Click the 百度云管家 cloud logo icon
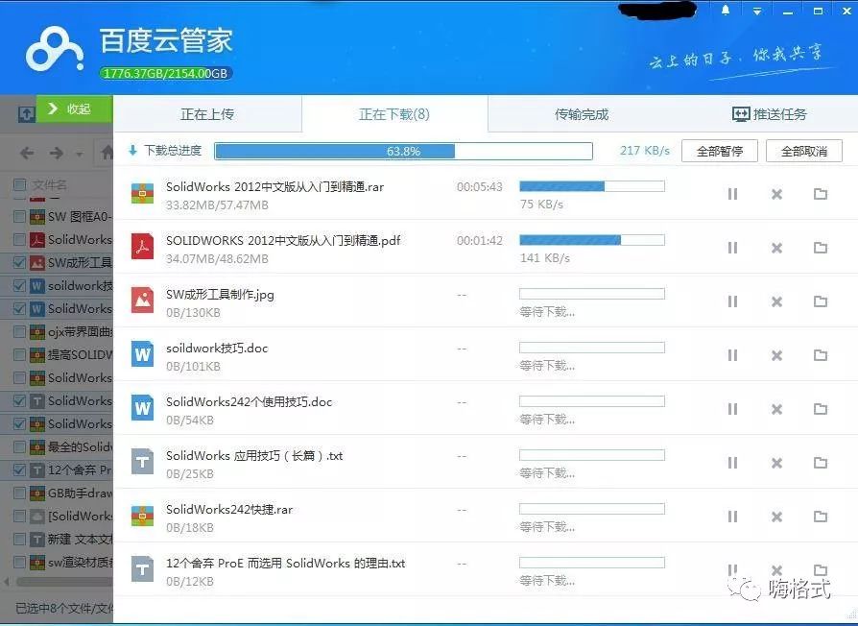This screenshot has width=858, height=626. 55,48
